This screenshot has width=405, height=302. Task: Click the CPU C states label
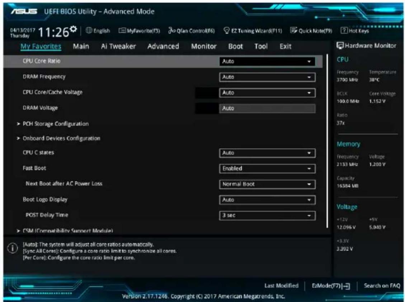tap(38, 152)
